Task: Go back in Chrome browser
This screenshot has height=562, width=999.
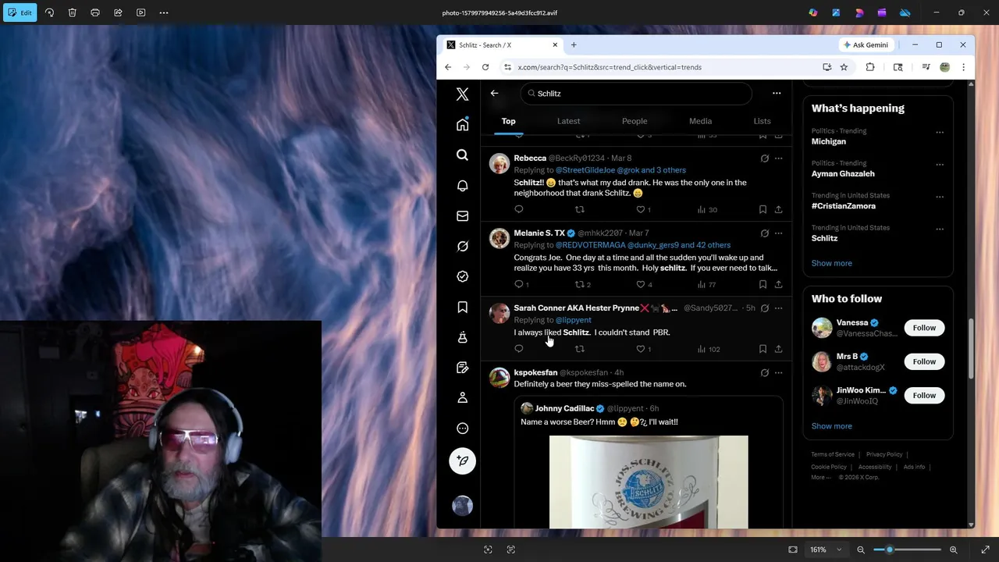Action: click(x=448, y=67)
